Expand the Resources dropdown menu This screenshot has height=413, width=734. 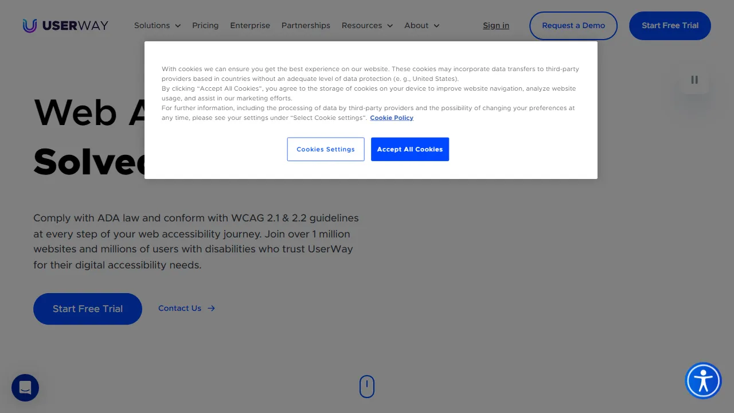(x=367, y=25)
